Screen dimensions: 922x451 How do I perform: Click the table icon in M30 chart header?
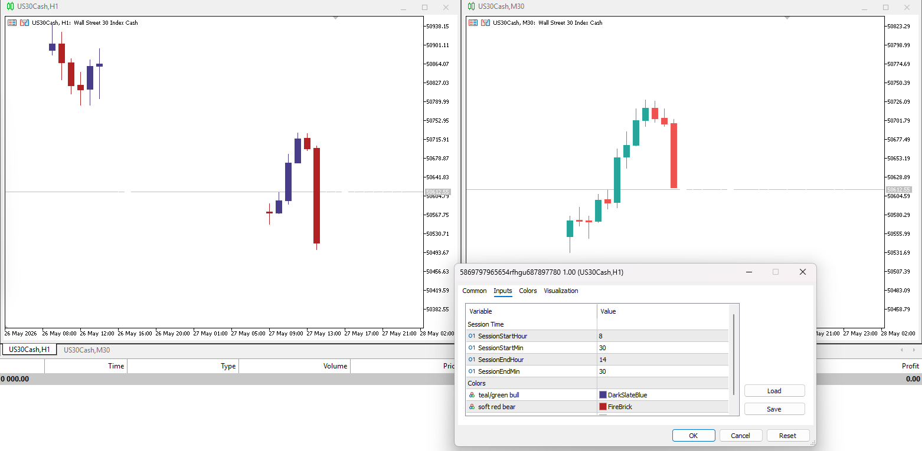[x=473, y=22]
